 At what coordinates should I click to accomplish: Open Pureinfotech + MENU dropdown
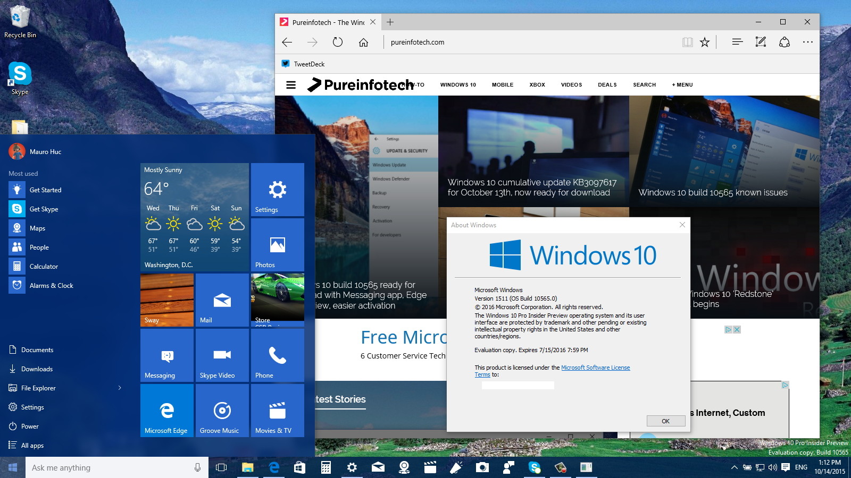pos(682,84)
